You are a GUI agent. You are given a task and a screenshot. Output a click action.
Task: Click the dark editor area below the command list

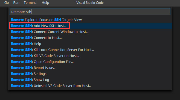tap(90, 95)
